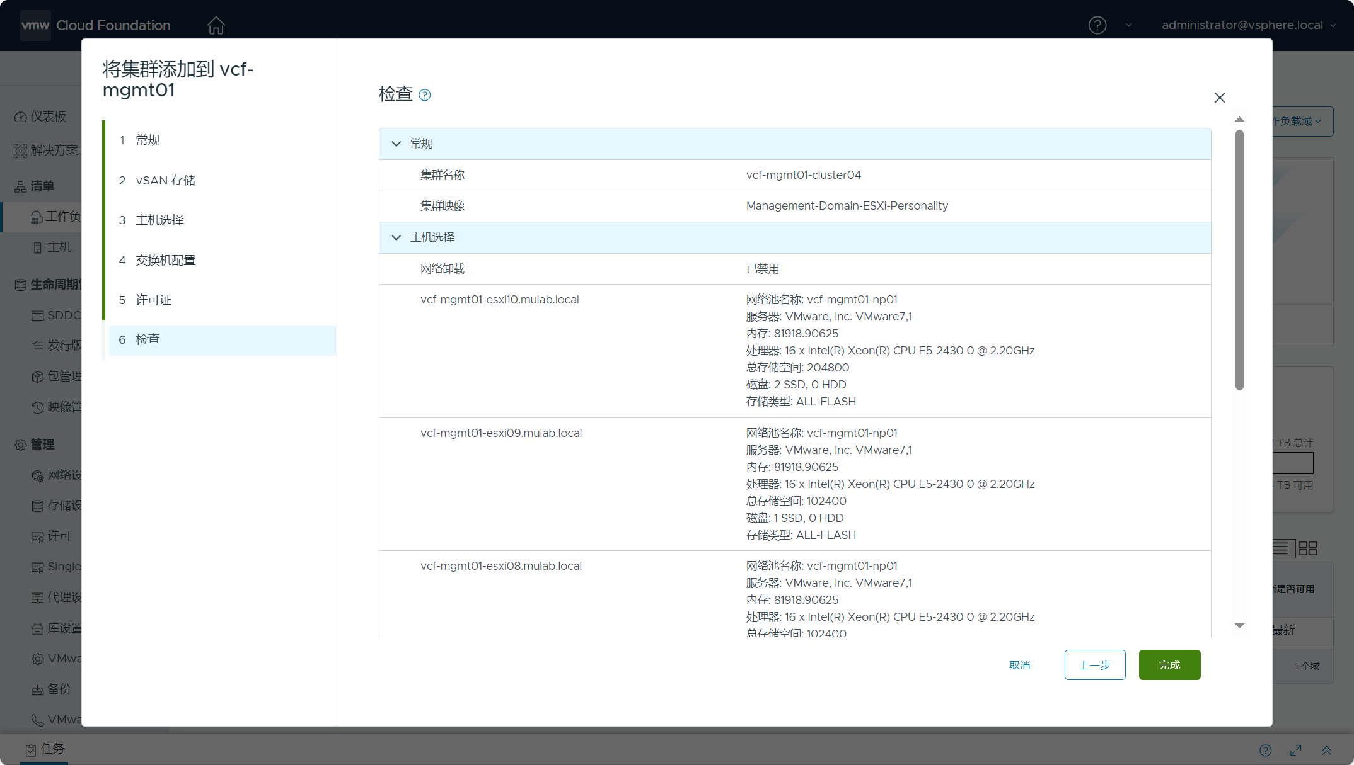Click cluster name vcf-mgmt01-cluster04
Viewport: 1354px width, 765px height.
(x=803, y=175)
